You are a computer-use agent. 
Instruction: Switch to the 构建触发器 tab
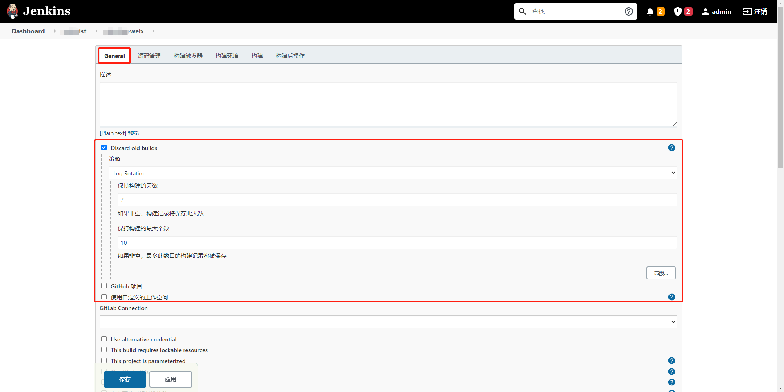tap(188, 56)
